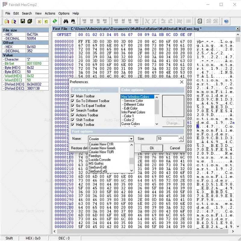Go to first different block icon
Screen dimensions: 241x241
point(84,21)
